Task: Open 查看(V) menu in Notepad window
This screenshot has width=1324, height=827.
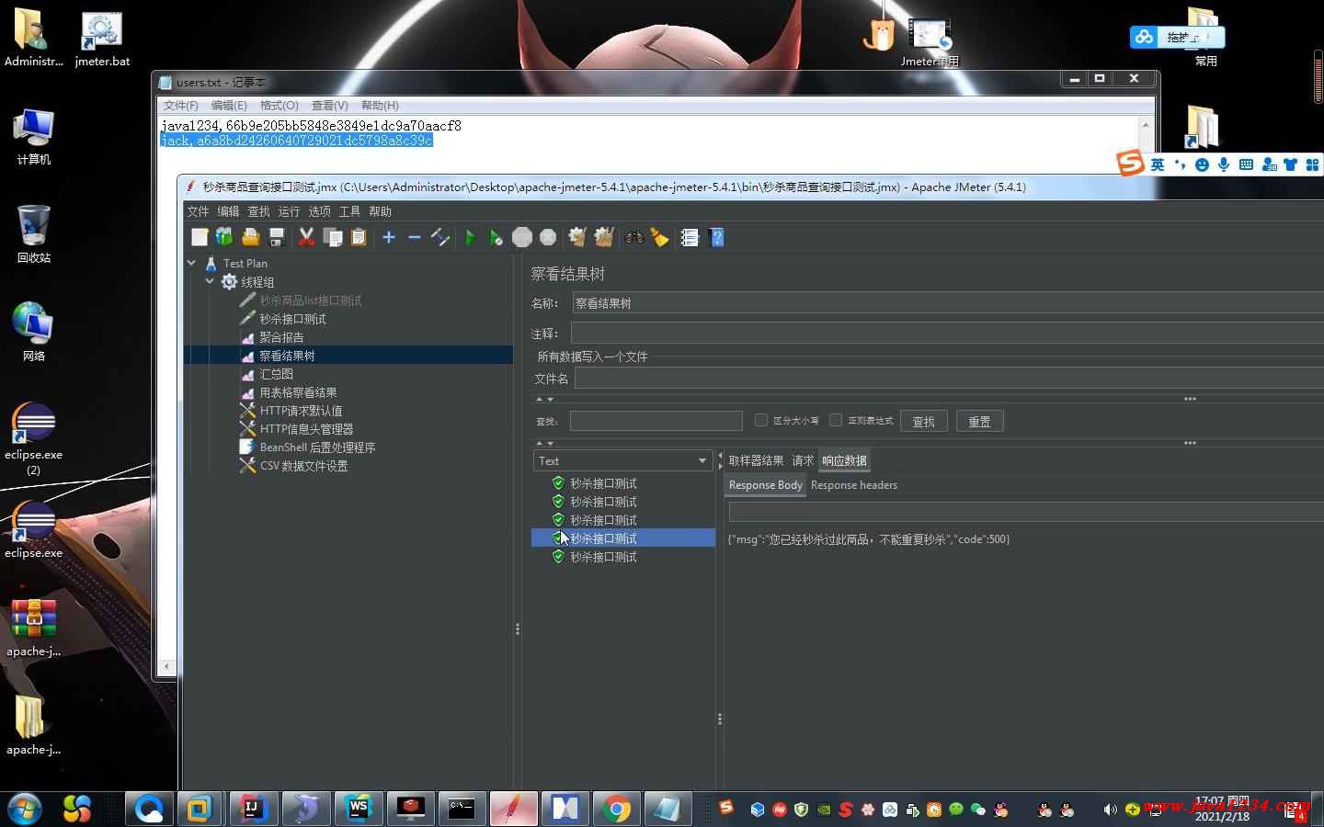Action: [x=329, y=106]
